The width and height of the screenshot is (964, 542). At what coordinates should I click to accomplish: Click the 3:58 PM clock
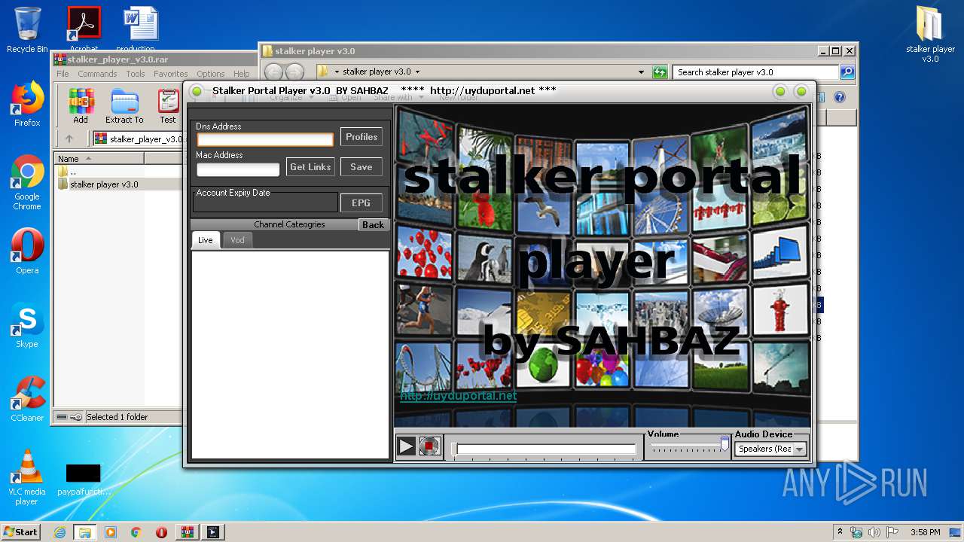click(925, 532)
